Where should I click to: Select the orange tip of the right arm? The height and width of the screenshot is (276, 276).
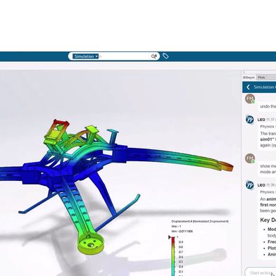[x=227, y=166]
